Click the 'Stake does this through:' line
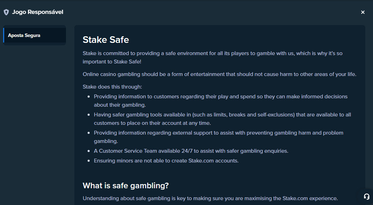This screenshot has height=205, width=373. pos(112,87)
